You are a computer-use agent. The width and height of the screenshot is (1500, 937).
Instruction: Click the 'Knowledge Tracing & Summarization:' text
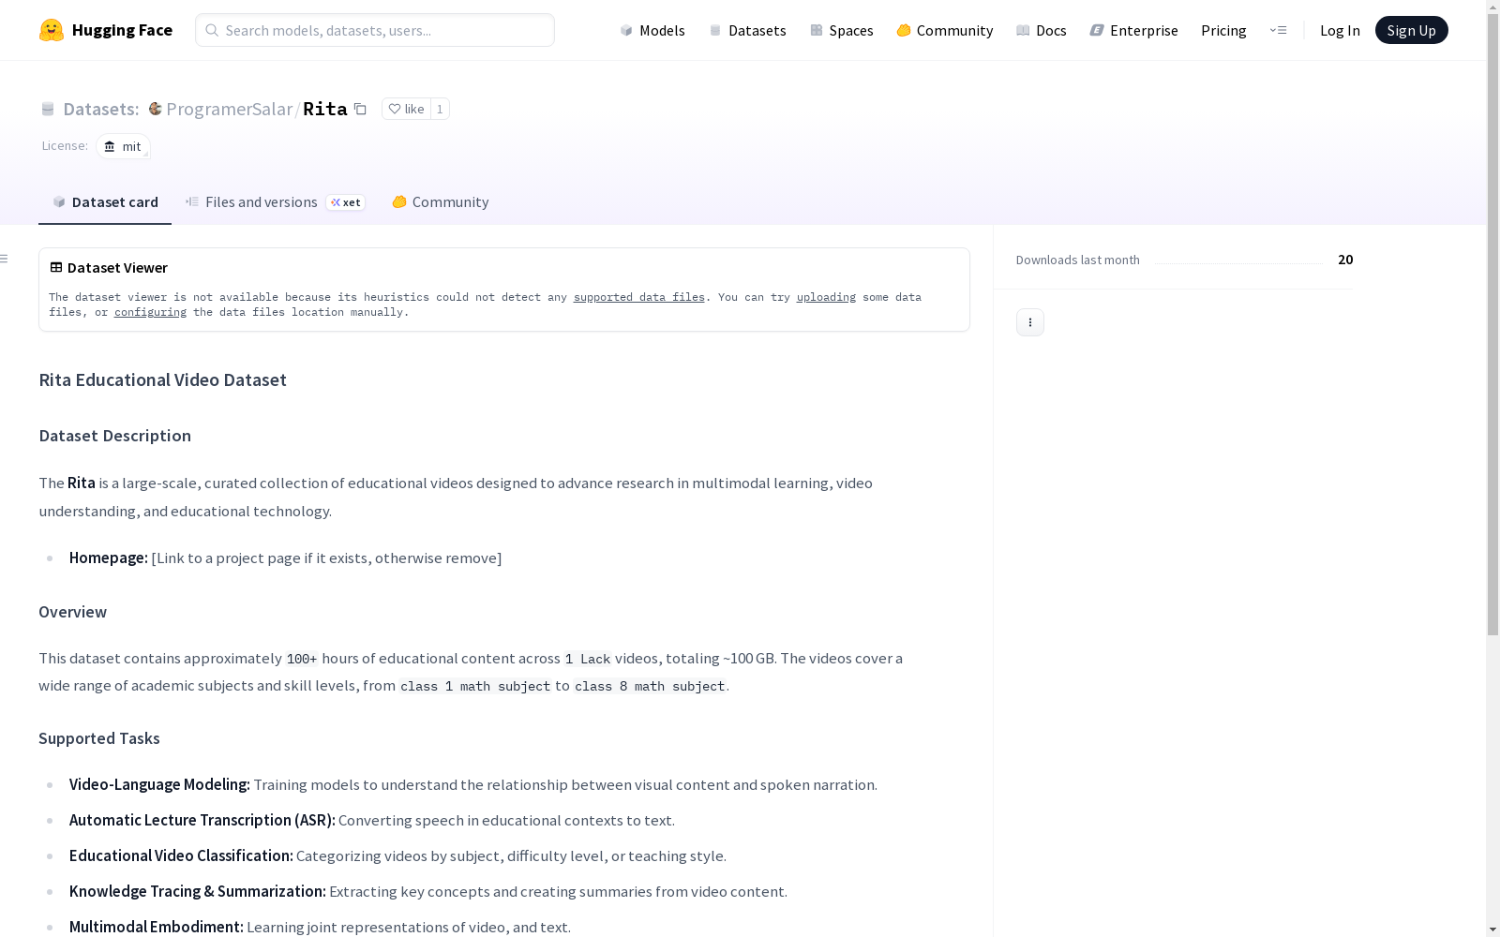pyautogui.click(x=198, y=891)
